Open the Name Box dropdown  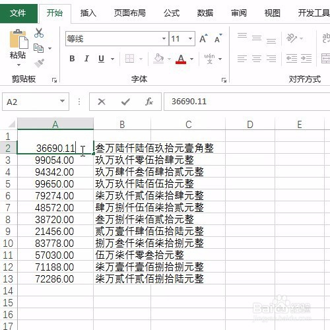tap(63, 101)
